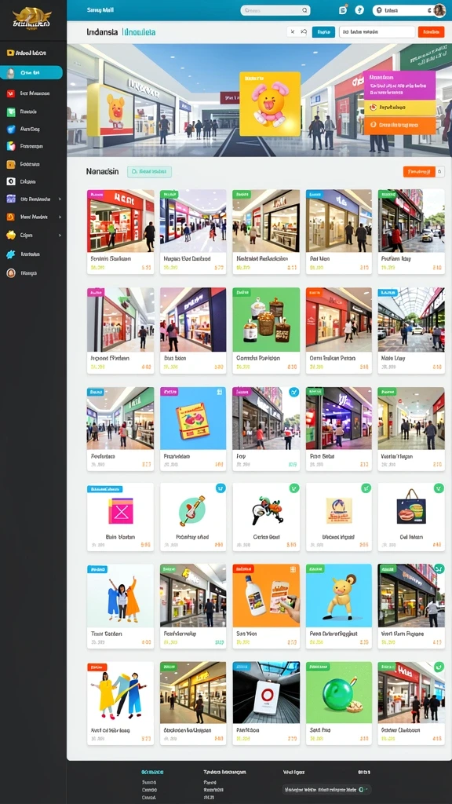Viewport: 452px width, 804px height.
Task: Click the yellow icon heading the sidebar menu
Action: [x=9, y=53]
